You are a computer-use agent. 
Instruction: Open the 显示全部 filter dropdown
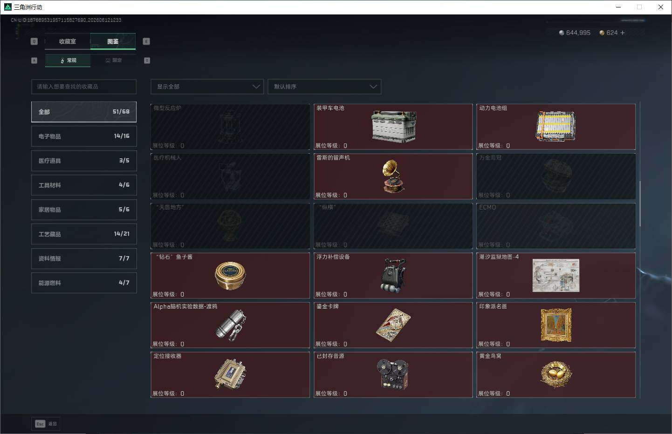[x=207, y=87]
